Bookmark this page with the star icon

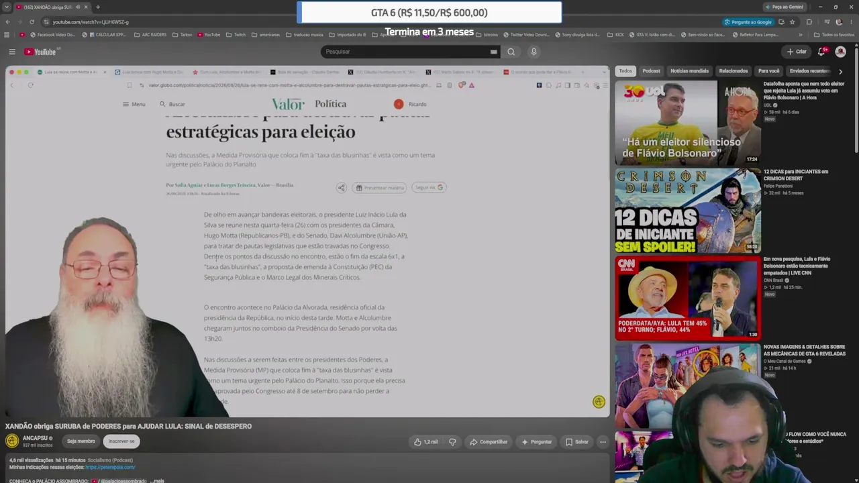793,22
